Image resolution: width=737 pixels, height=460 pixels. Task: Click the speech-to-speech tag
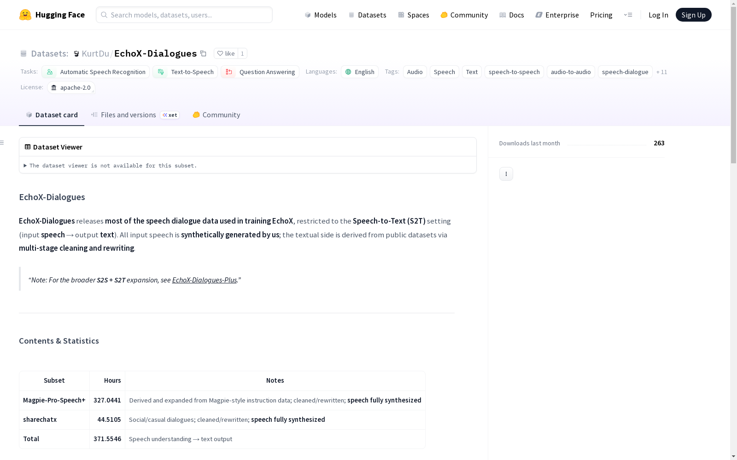(x=514, y=72)
